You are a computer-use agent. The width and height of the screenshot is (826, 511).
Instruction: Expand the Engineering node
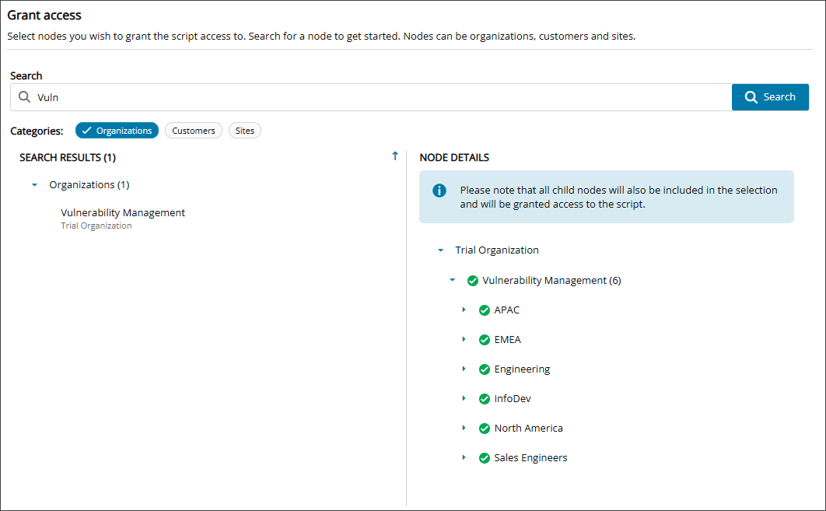click(464, 369)
